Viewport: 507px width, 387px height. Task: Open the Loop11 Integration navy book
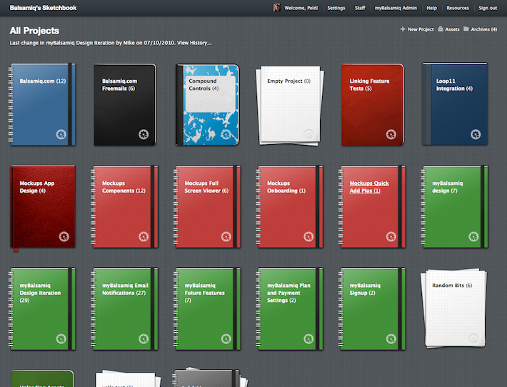(x=455, y=104)
